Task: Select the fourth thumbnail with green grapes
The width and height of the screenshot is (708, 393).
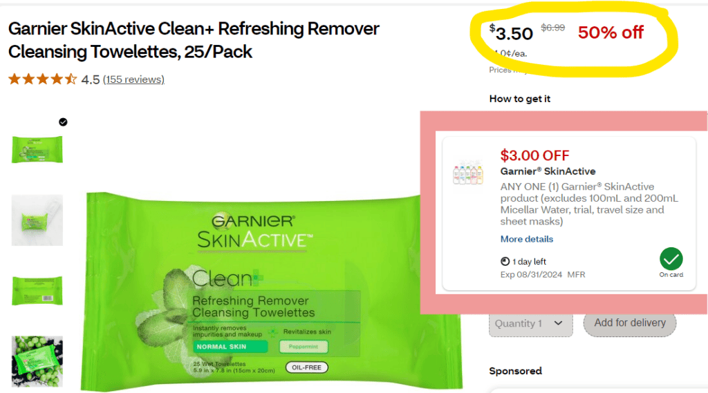Action: coord(37,361)
